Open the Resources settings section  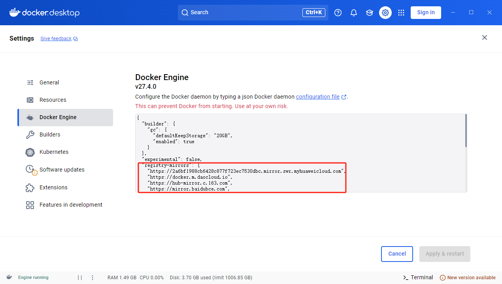65,100
